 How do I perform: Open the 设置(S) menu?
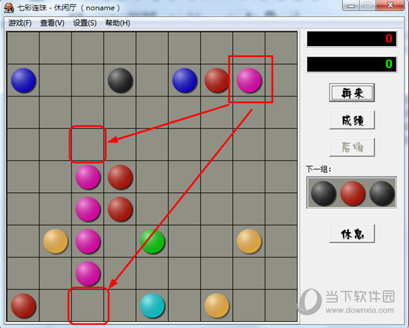tap(85, 23)
